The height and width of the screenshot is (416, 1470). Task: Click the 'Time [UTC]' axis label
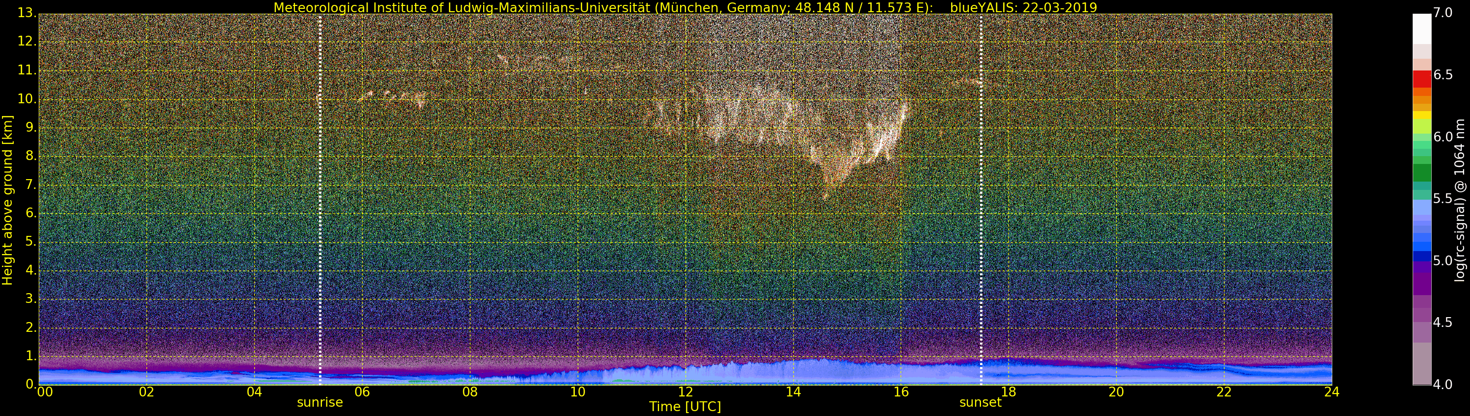(x=685, y=407)
